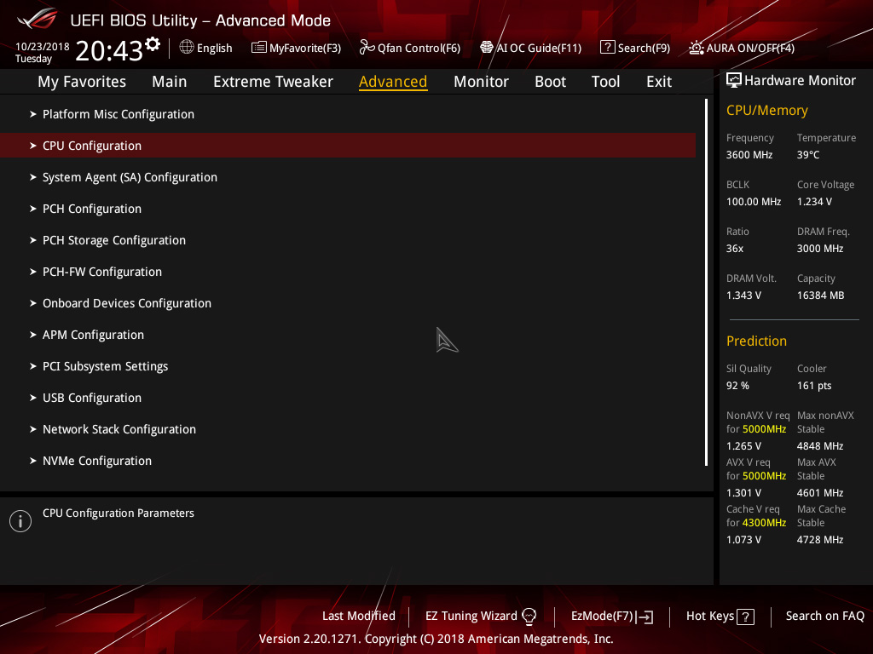Click the menu list vertical scrollbar
Screen dimensions: 873x654
(706, 283)
